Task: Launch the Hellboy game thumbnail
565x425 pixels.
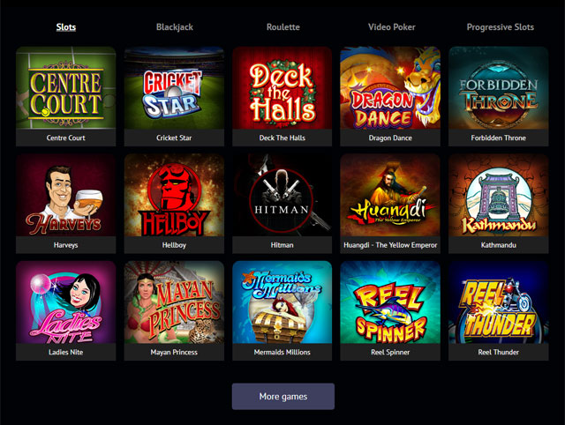Action: point(174,195)
